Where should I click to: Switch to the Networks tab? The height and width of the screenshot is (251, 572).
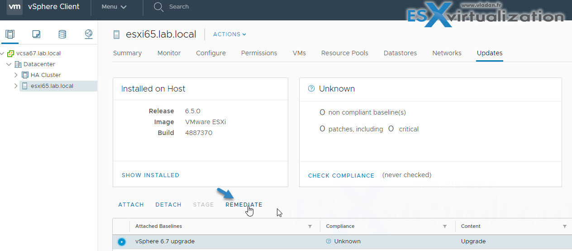click(x=447, y=53)
